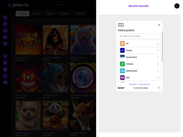The image size is (183, 137).
Task: Close the Brite bank selection widget
Action: (x=159, y=25)
